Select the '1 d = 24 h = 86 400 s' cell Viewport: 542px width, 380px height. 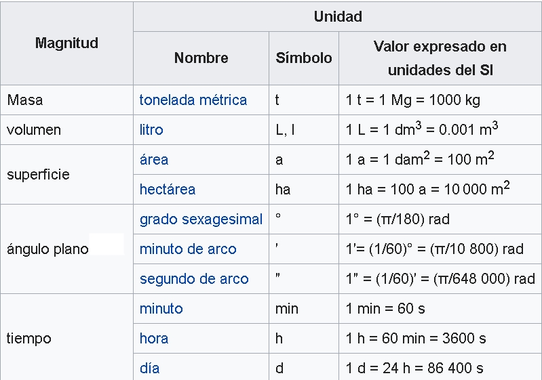point(414,368)
